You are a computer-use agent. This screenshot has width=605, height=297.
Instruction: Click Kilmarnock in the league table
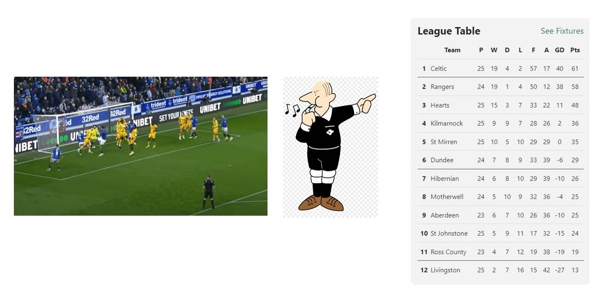[447, 124]
